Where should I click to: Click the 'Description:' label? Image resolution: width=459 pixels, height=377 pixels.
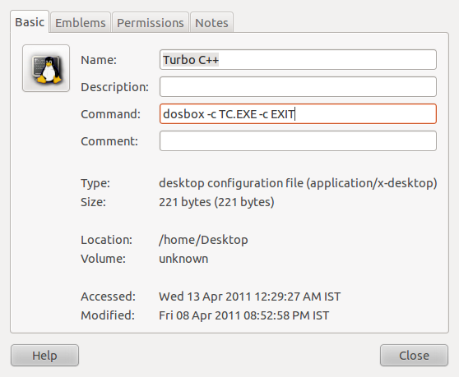click(x=115, y=87)
